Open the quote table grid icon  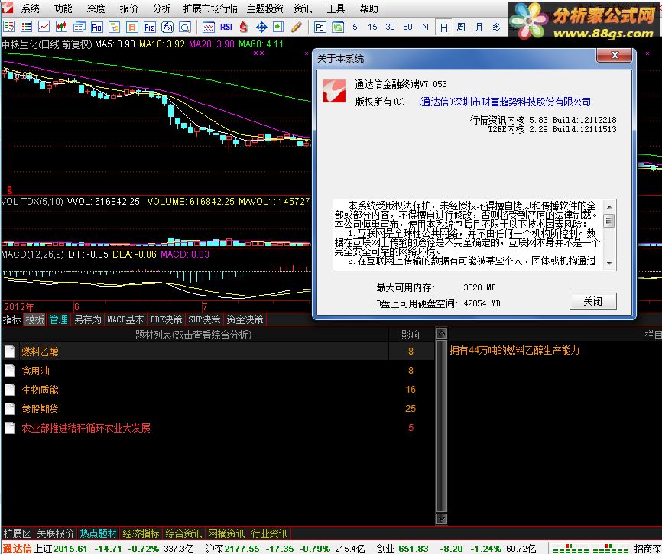(x=26, y=27)
